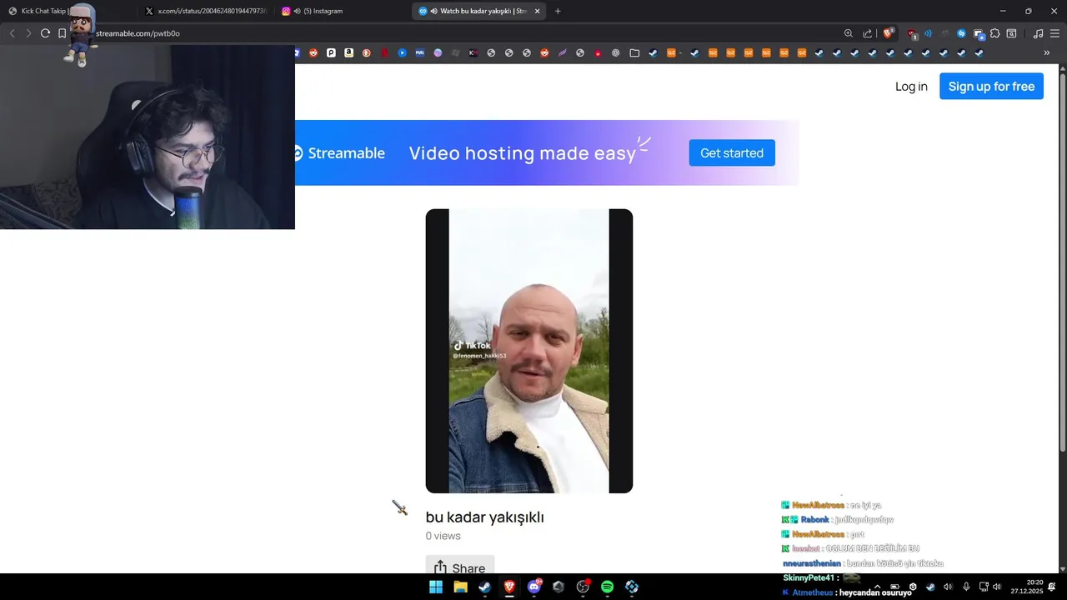Open Spotify from the taskbar
Image resolution: width=1067 pixels, height=600 pixels.
click(607, 587)
